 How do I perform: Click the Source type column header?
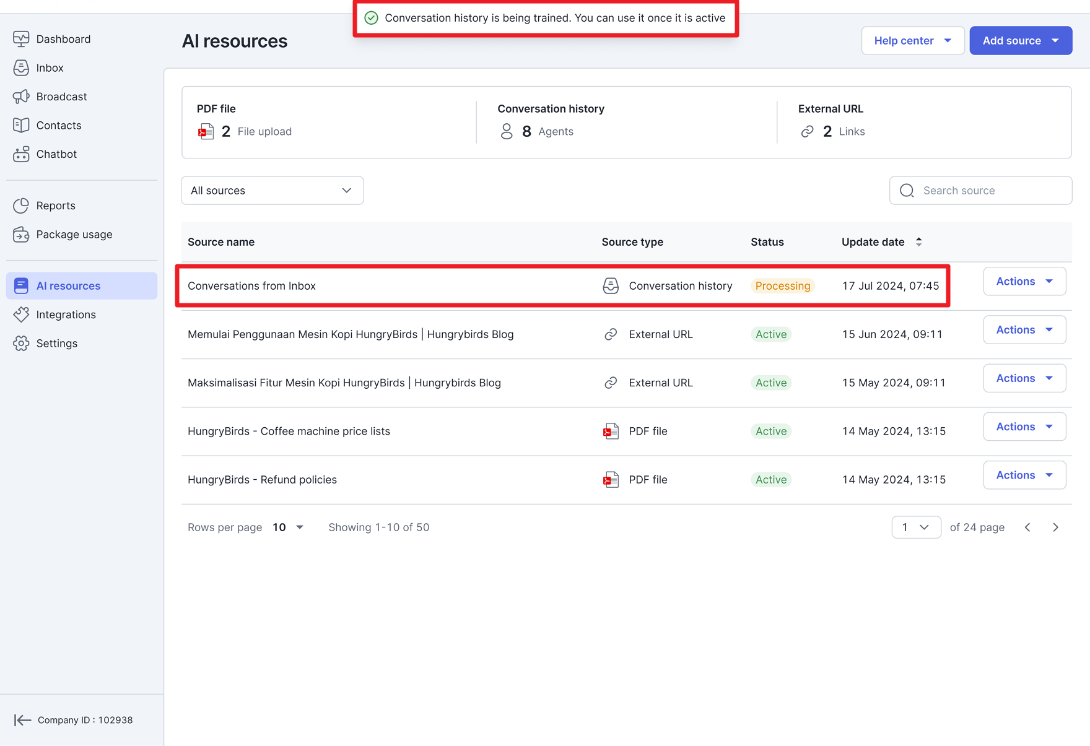[632, 242]
